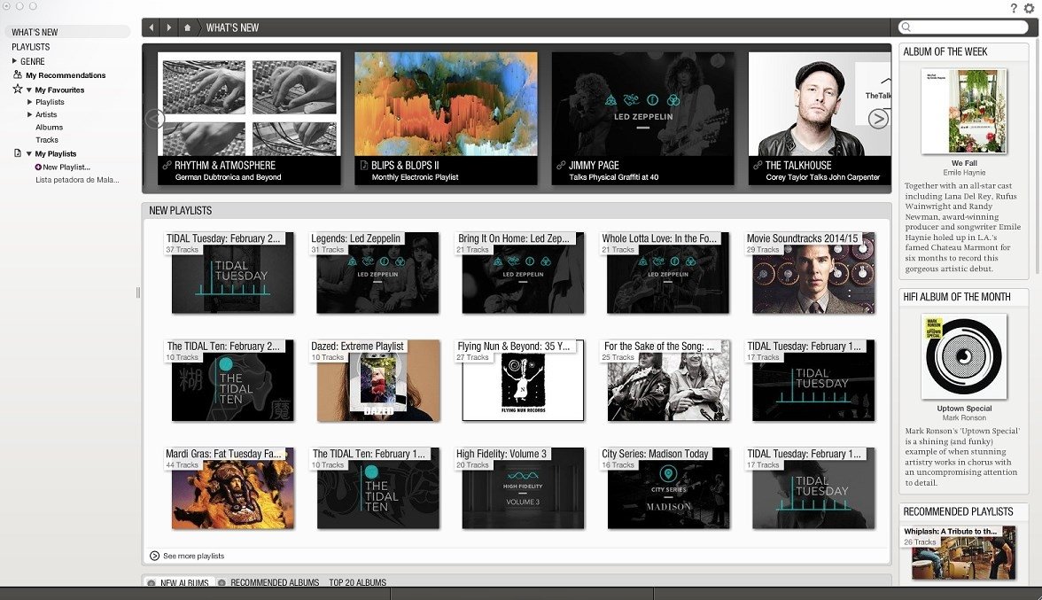1042x600 pixels.
Task: Click My Recommendations people icon
Action: (18, 74)
